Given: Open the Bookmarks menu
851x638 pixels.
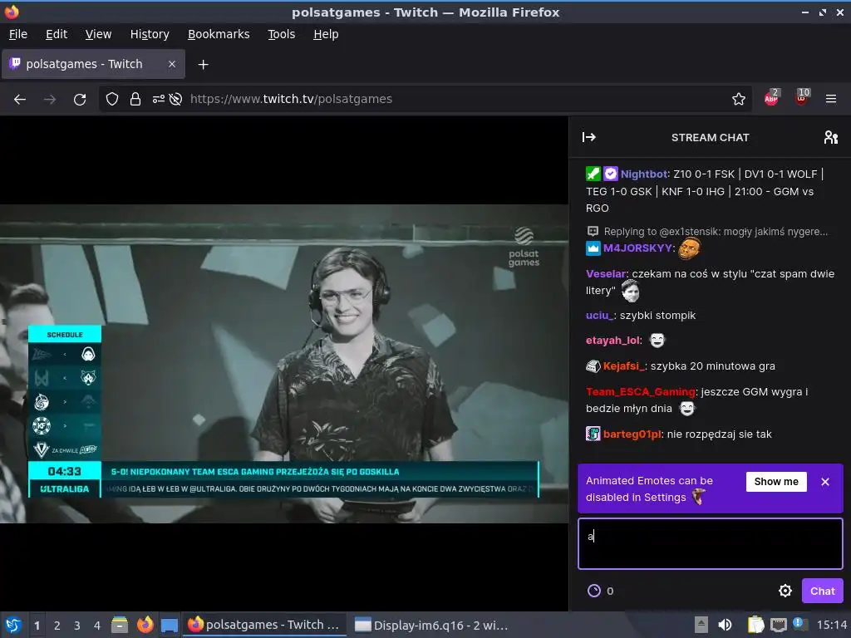Looking at the screenshot, I should pos(219,34).
